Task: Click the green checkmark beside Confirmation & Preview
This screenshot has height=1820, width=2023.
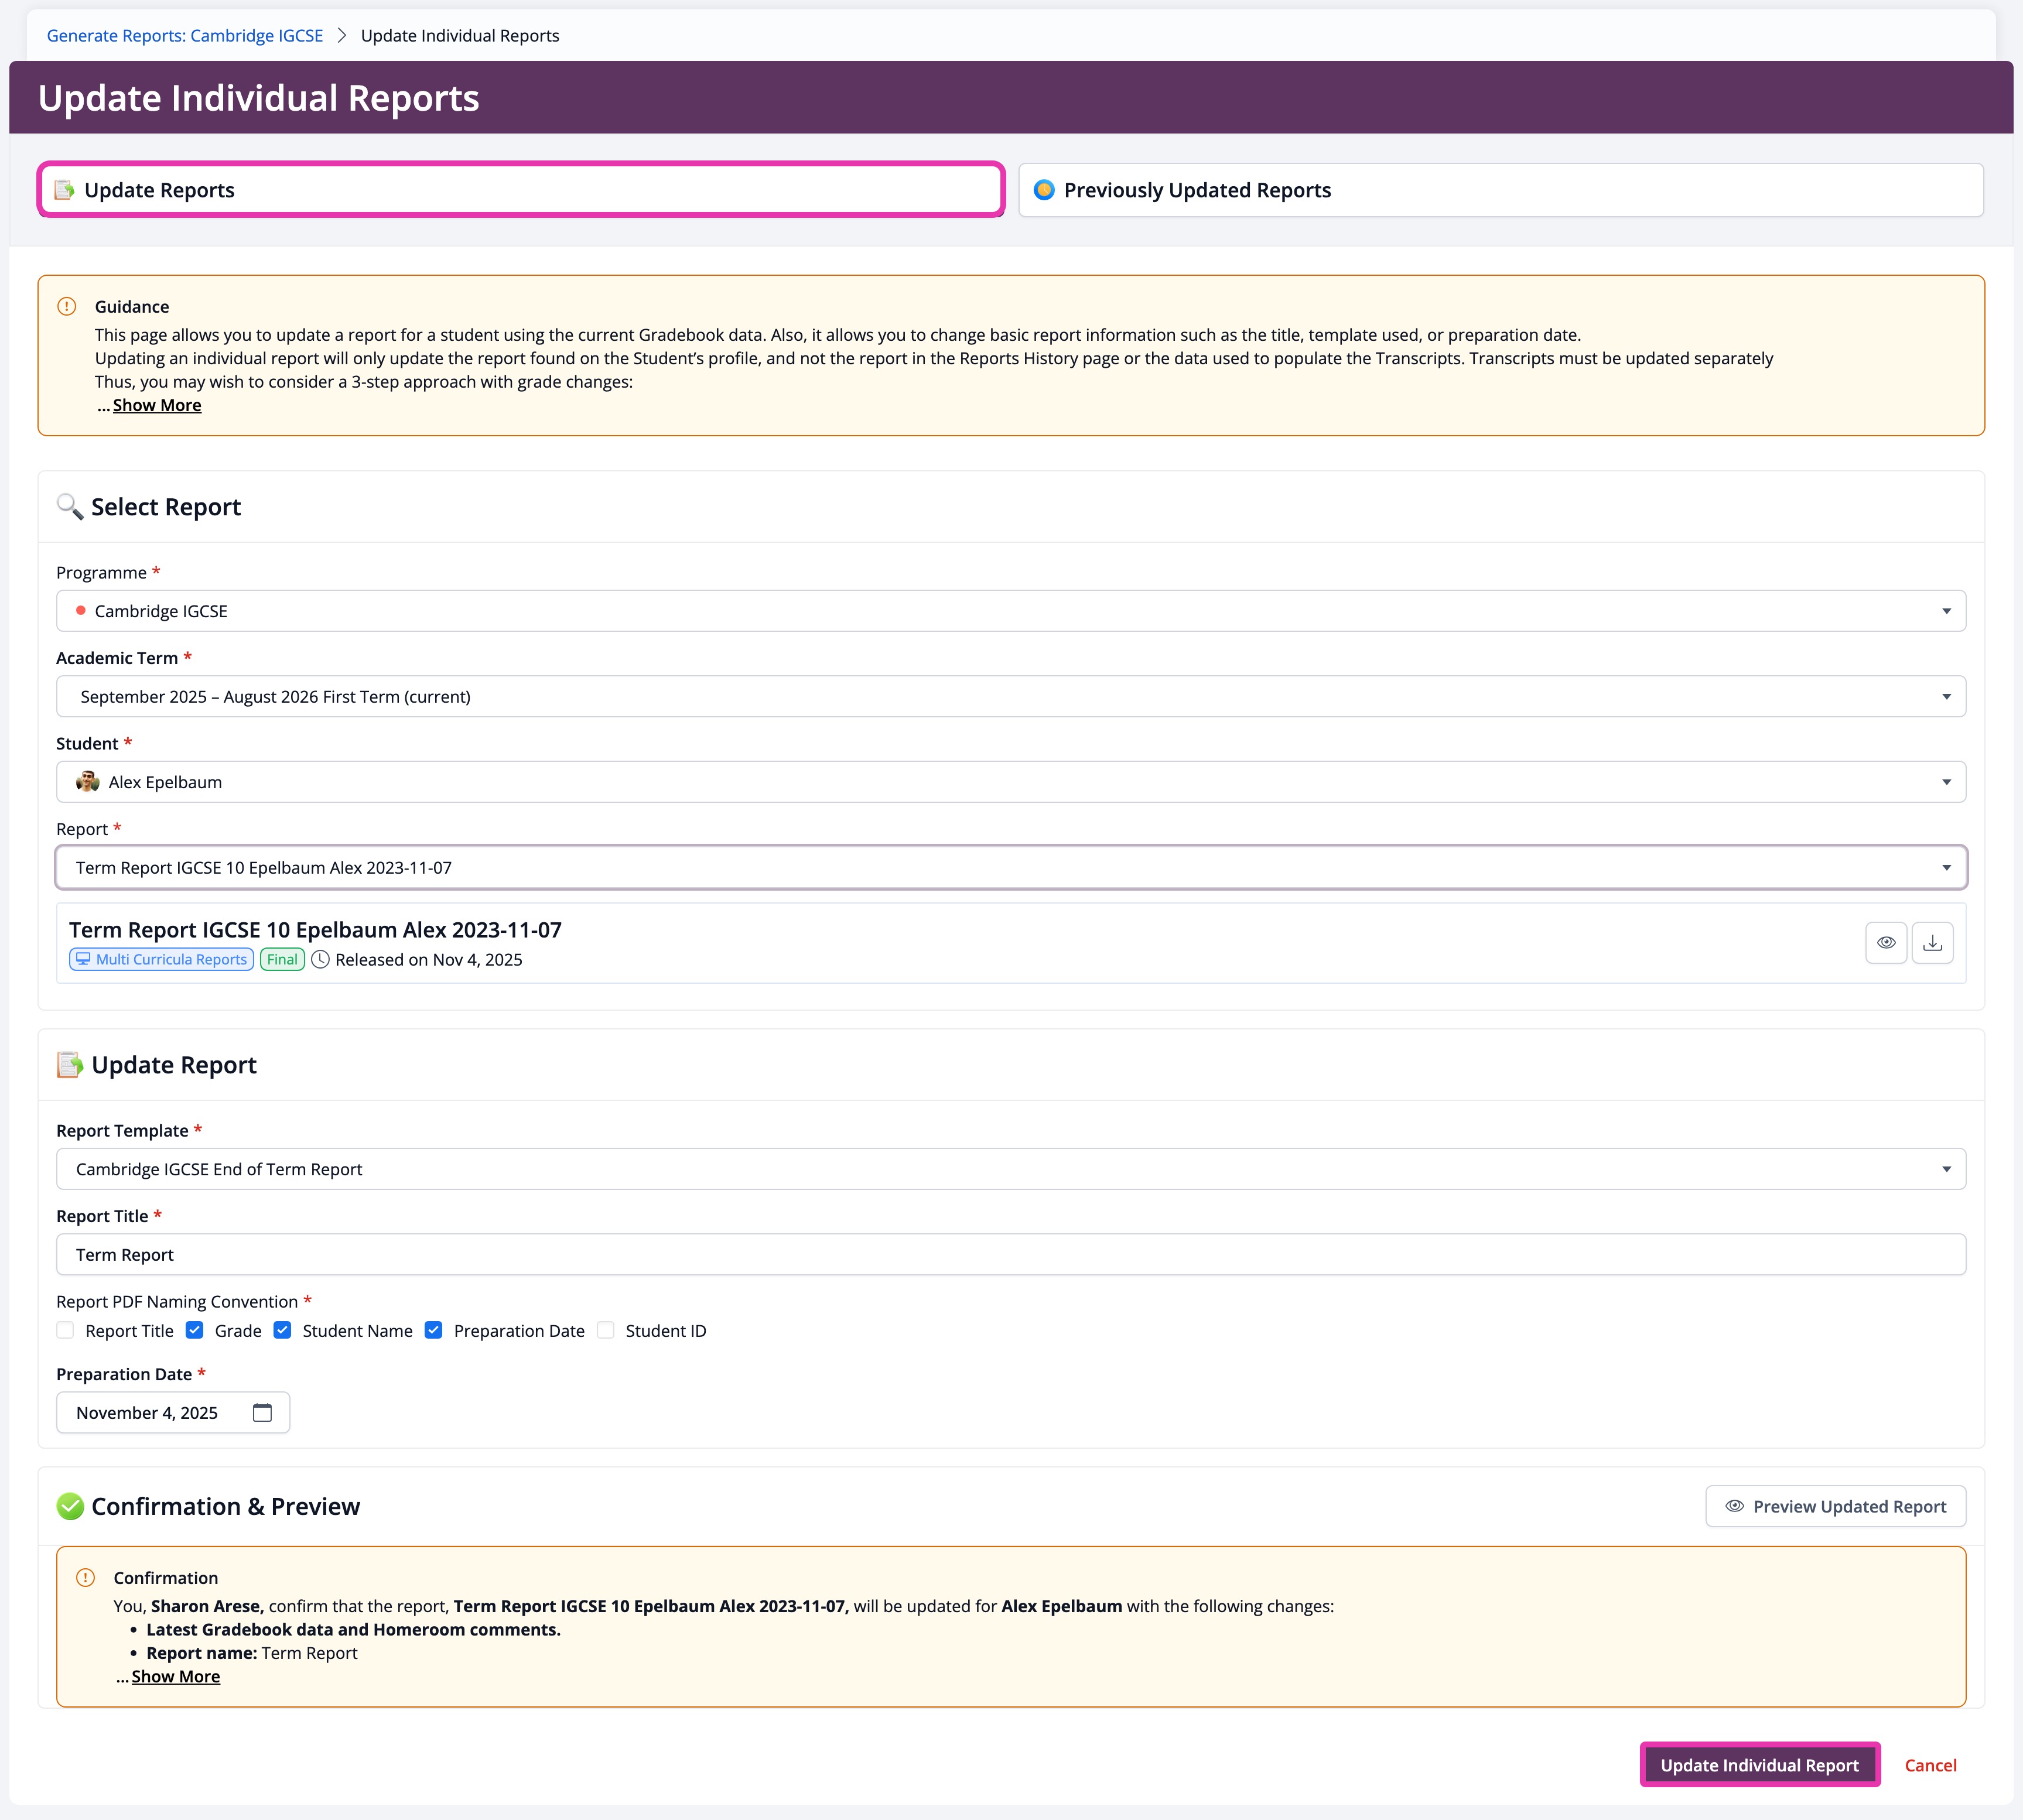Action: (x=70, y=1505)
